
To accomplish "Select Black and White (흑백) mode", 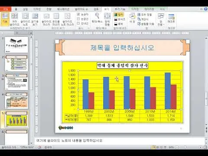I will point(119,24).
